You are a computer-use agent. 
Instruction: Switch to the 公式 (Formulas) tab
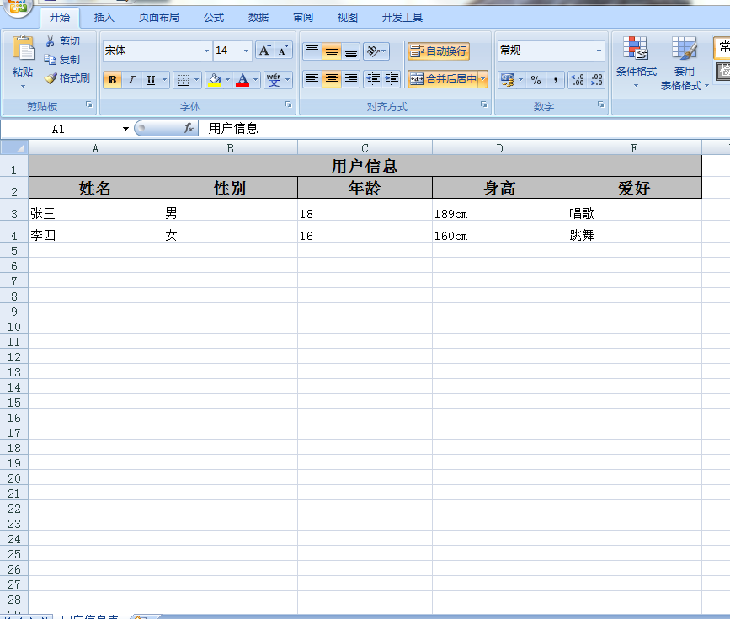214,18
